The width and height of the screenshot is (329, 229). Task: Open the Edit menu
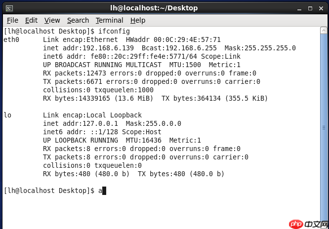point(31,20)
